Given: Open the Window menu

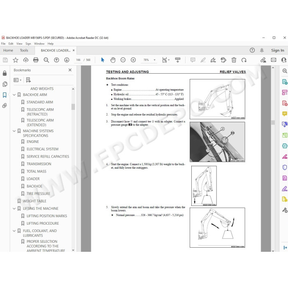Looking at the screenshot, I should [x=39, y=44].
